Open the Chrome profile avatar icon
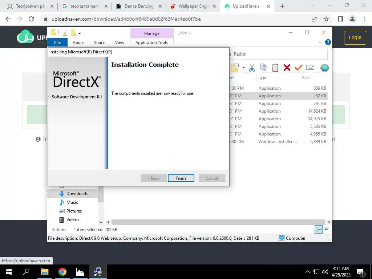This screenshot has width=372, height=279. (x=352, y=19)
